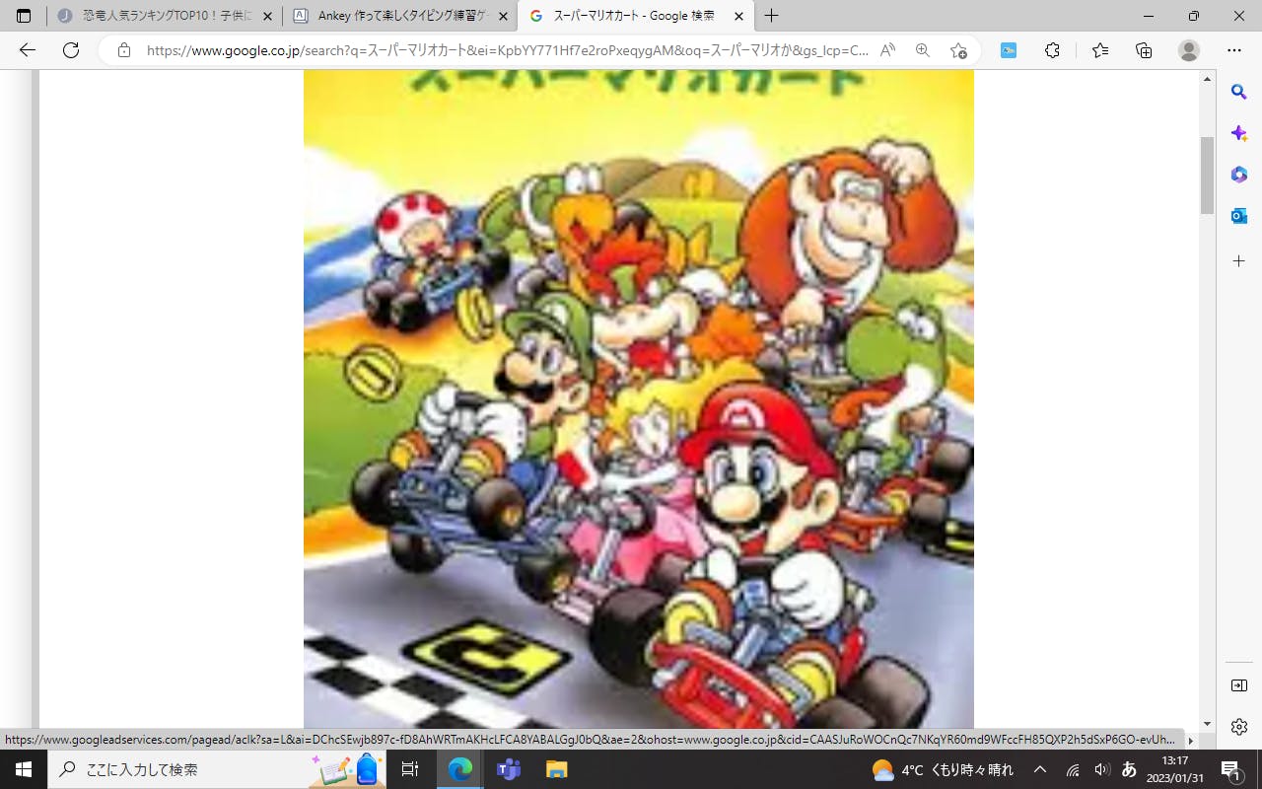This screenshot has height=789, width=1262.
Task: Toggle the Japanese IME あ input mode
Action: coord(1130,769)
